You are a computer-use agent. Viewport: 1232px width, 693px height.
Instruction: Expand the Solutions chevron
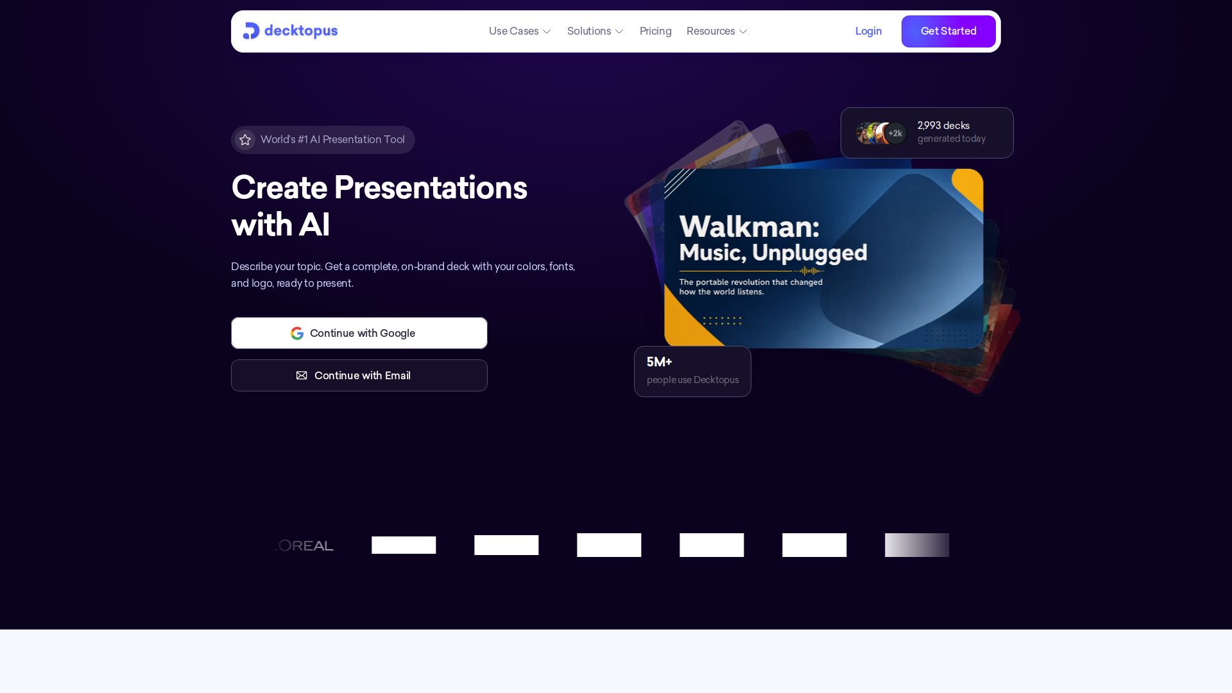click(x=619, y=31)
